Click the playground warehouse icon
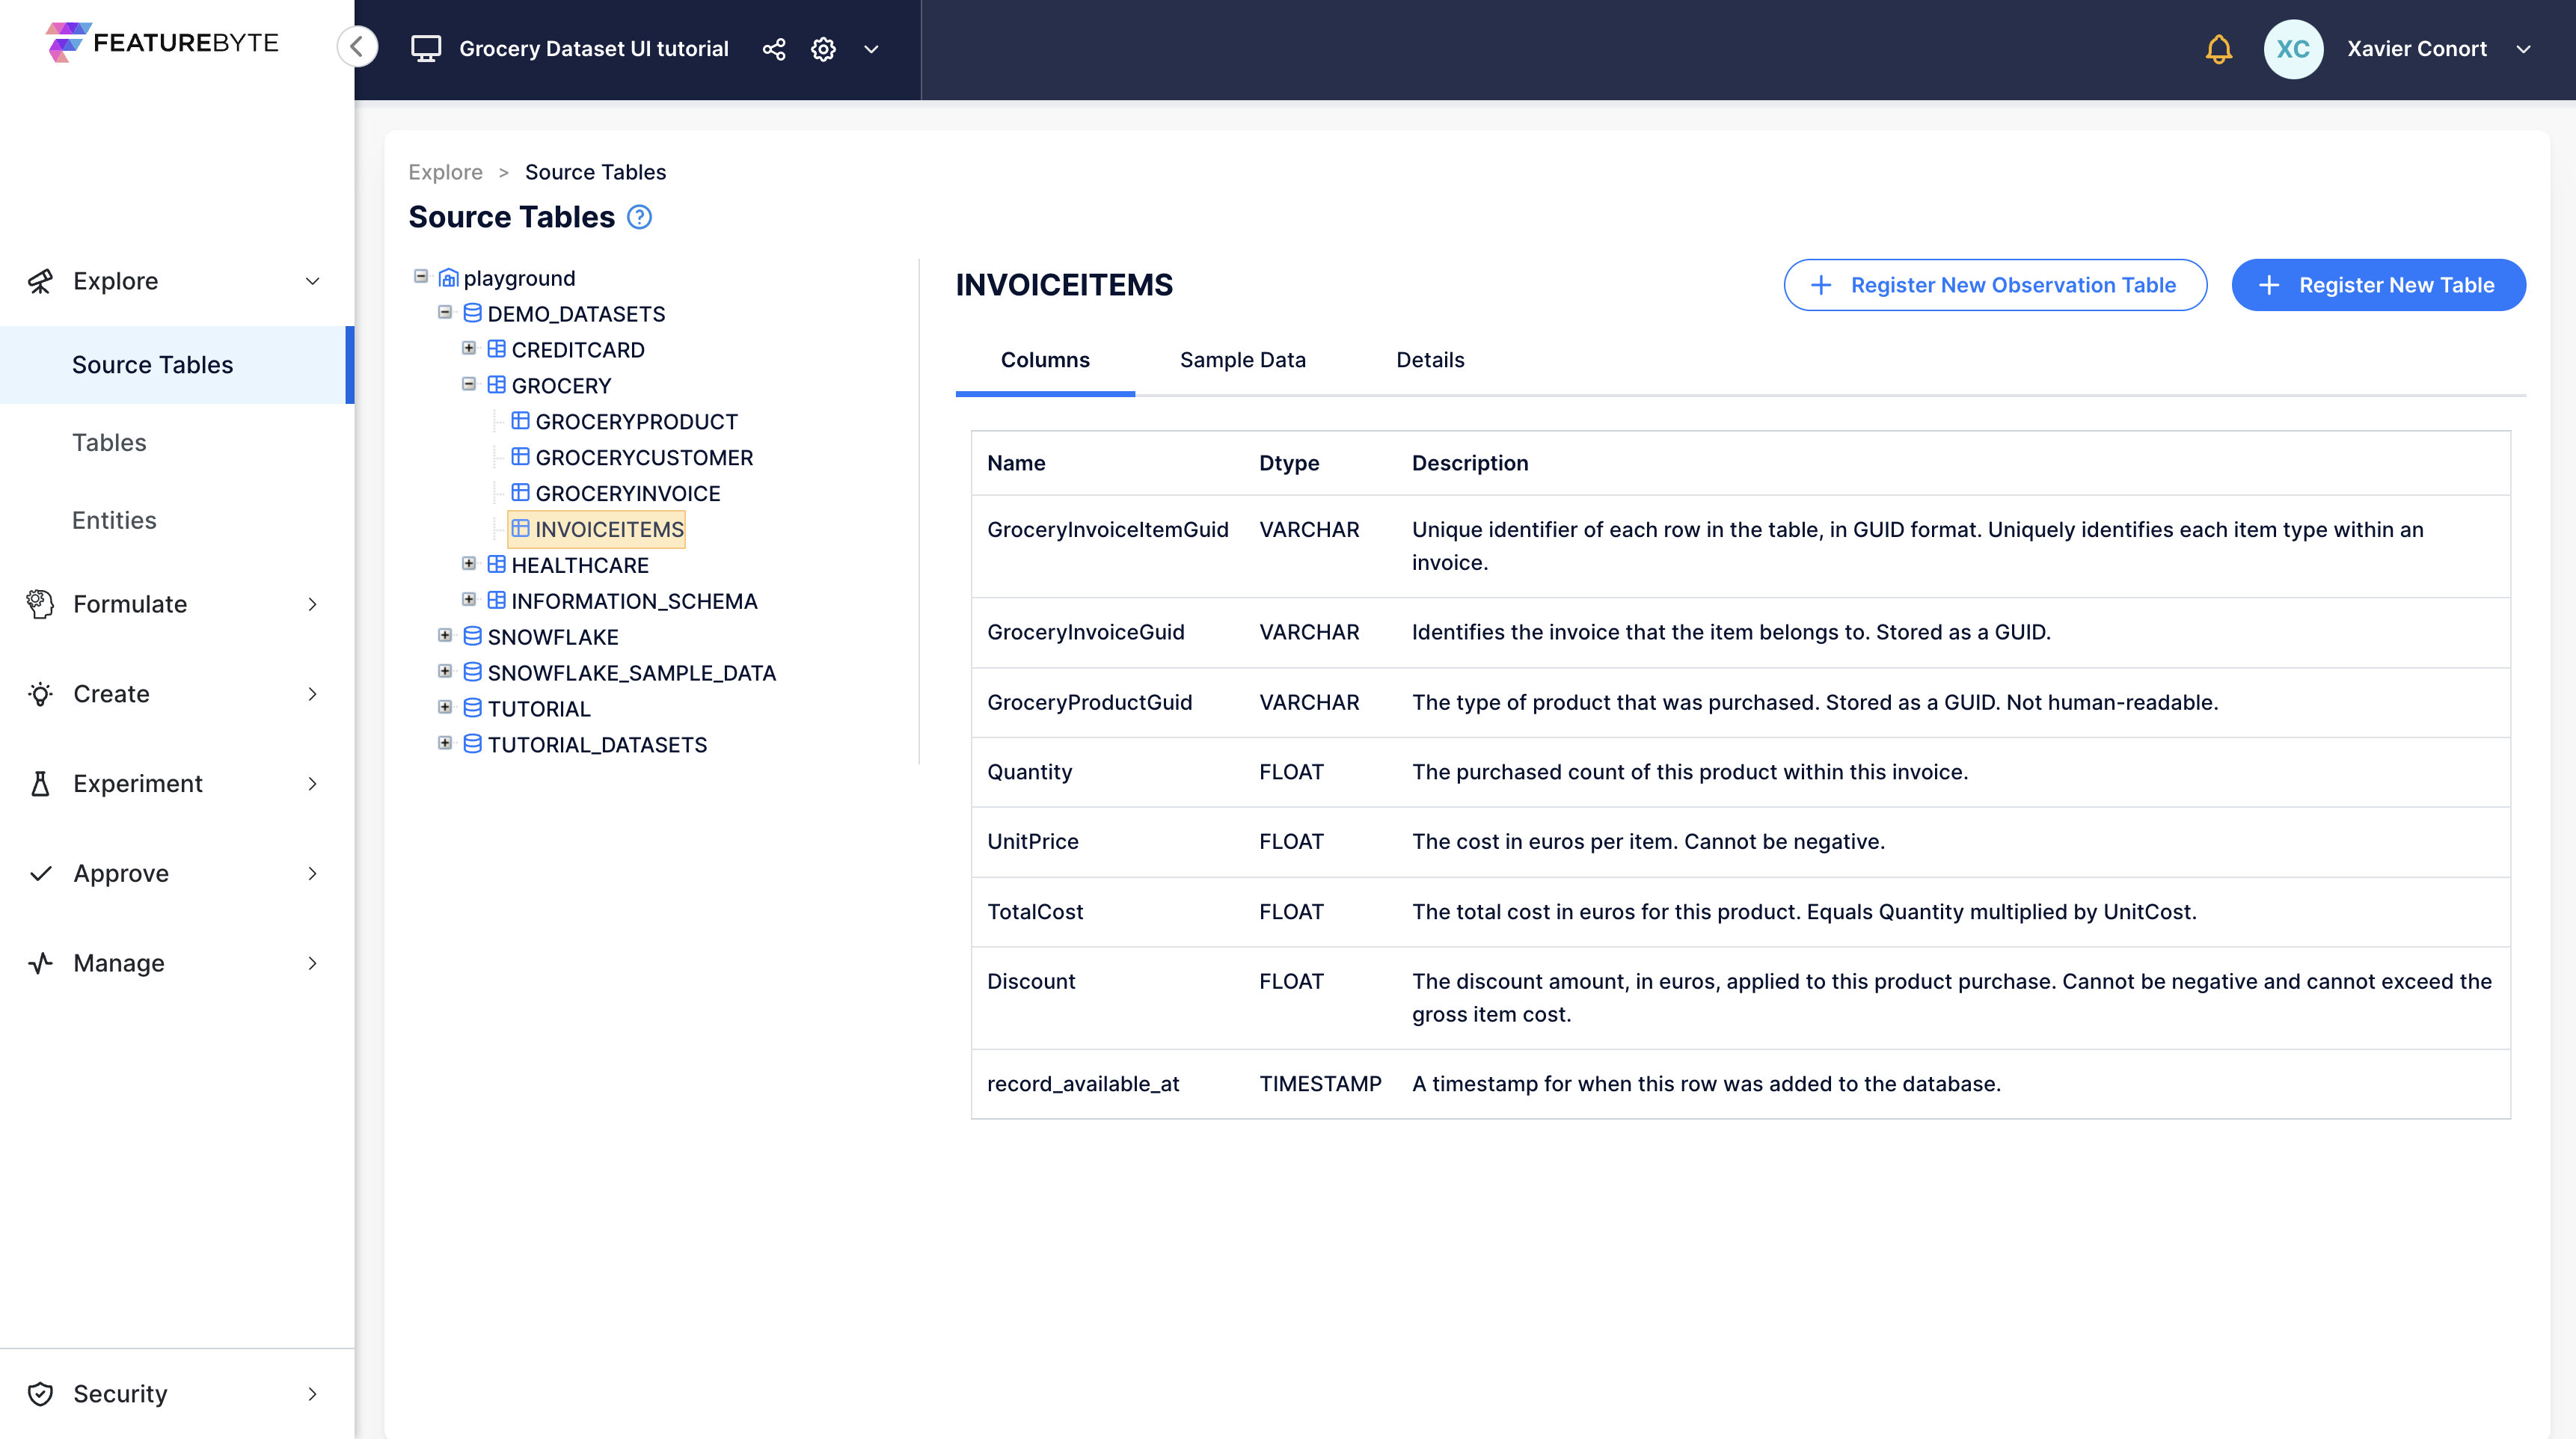The height and width of the screenshot is (1439, 2576). coord(449,278)
